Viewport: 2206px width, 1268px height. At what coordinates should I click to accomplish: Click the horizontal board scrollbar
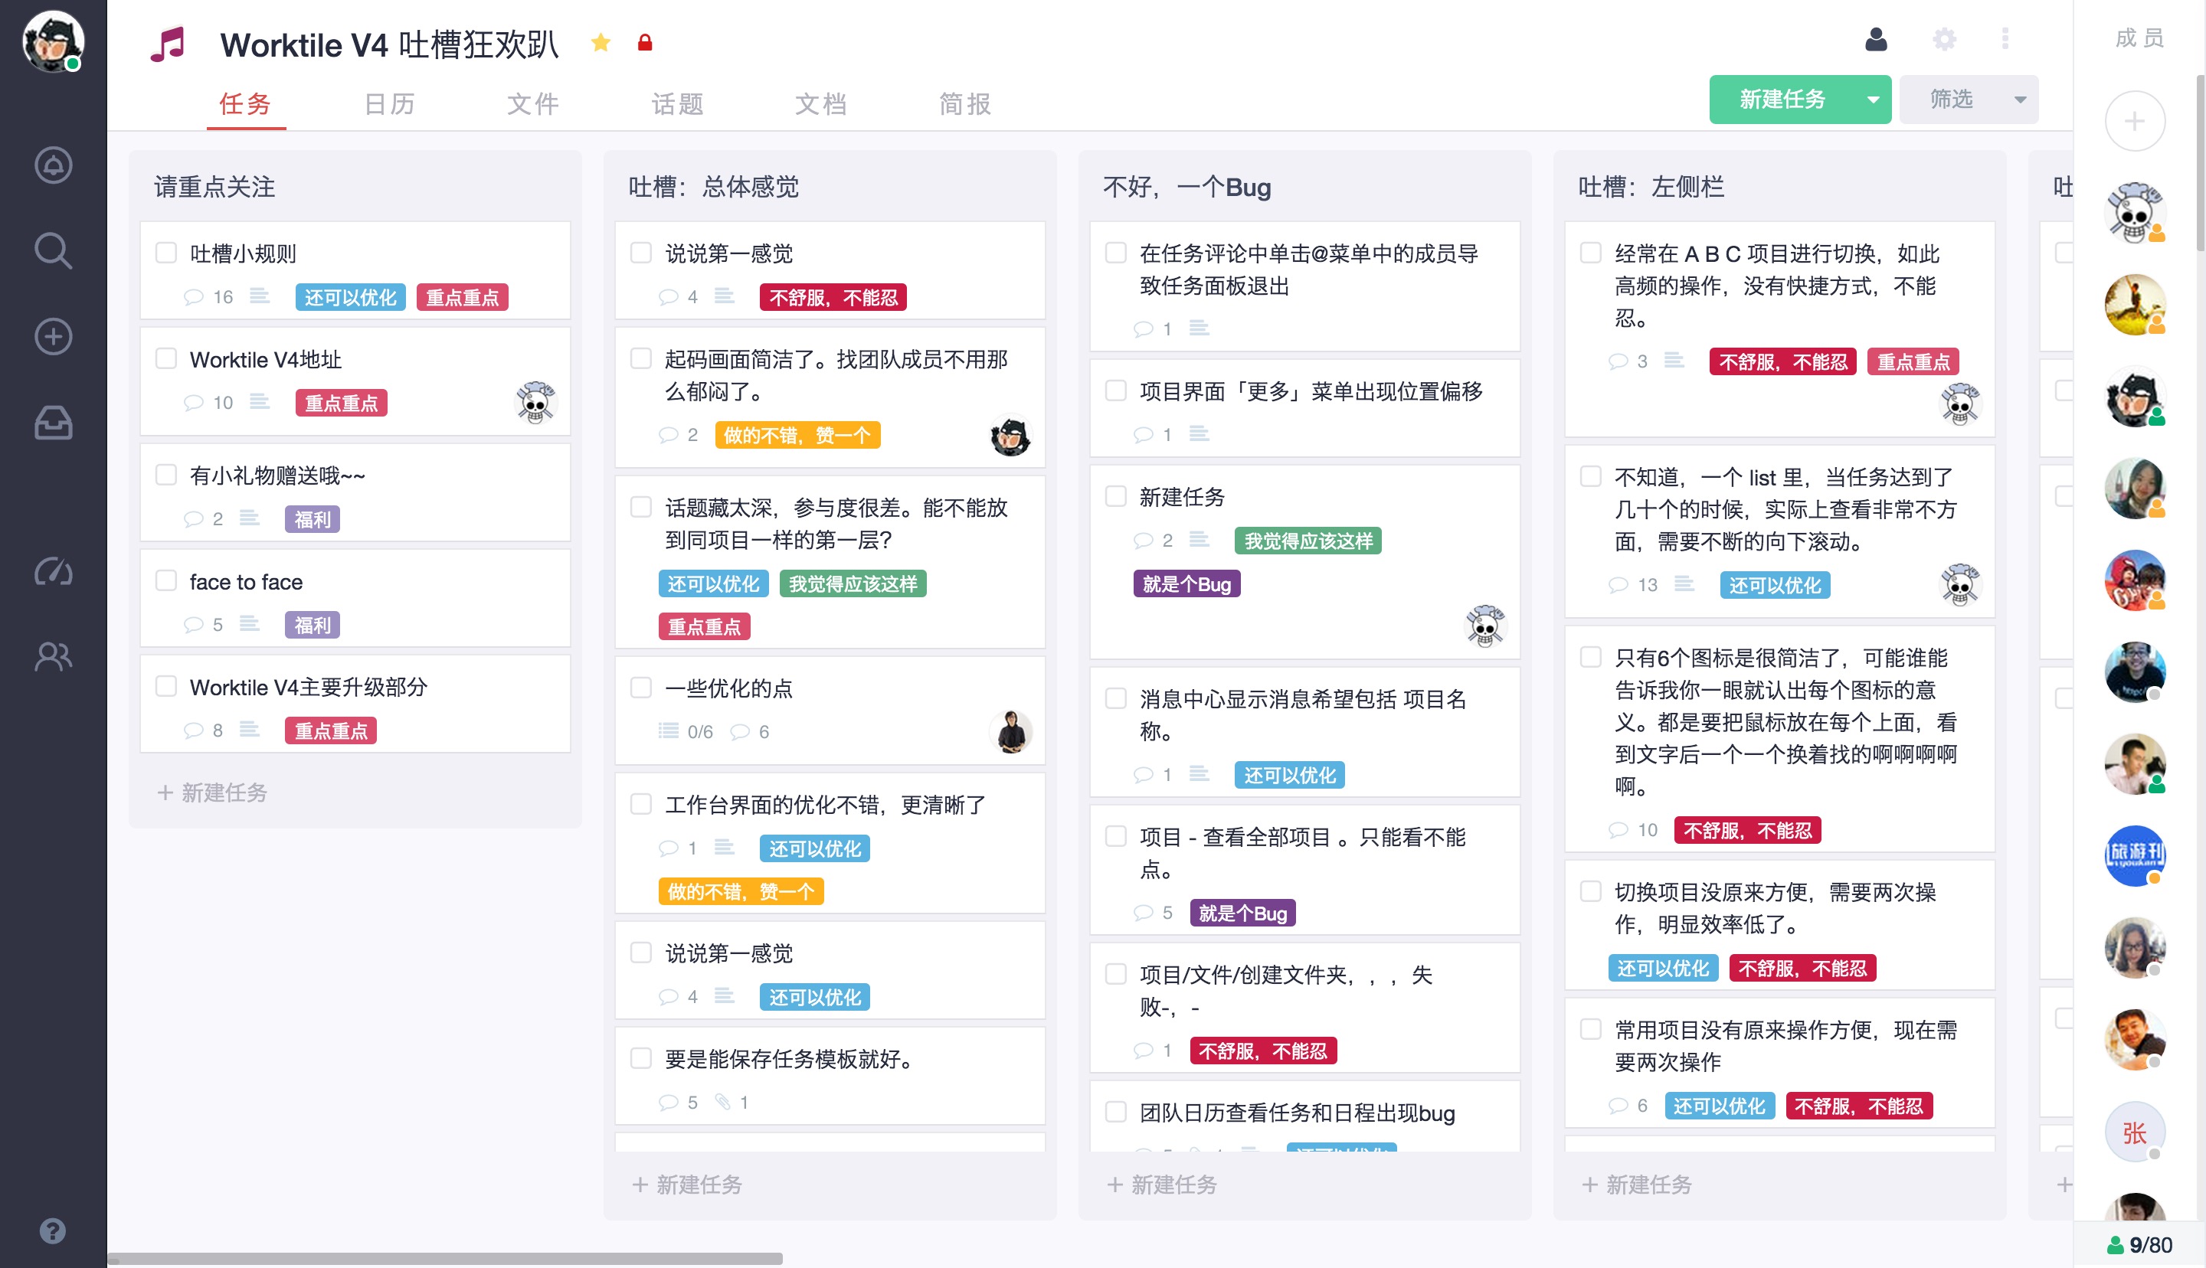click(444, 1258)
